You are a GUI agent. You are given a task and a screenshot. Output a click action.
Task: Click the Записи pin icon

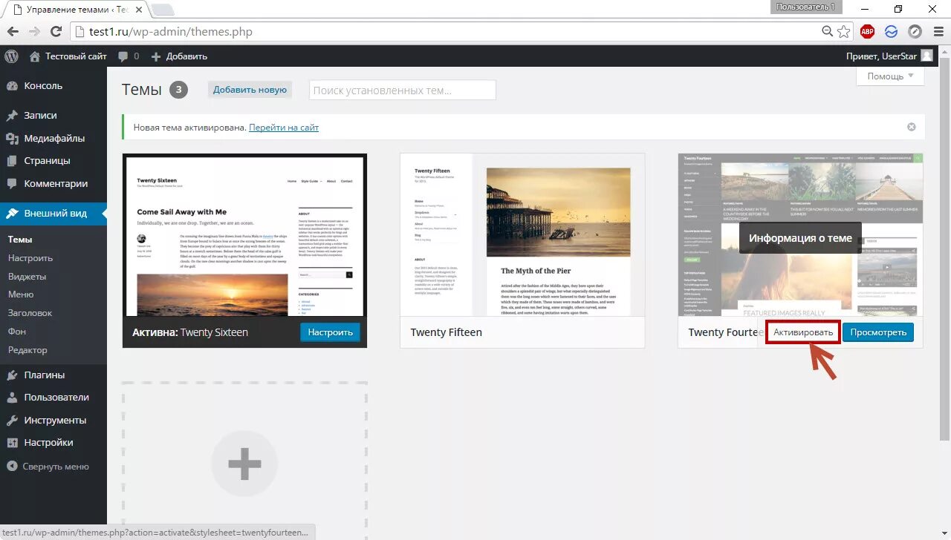pyautogui.click(x=12, y=116)
